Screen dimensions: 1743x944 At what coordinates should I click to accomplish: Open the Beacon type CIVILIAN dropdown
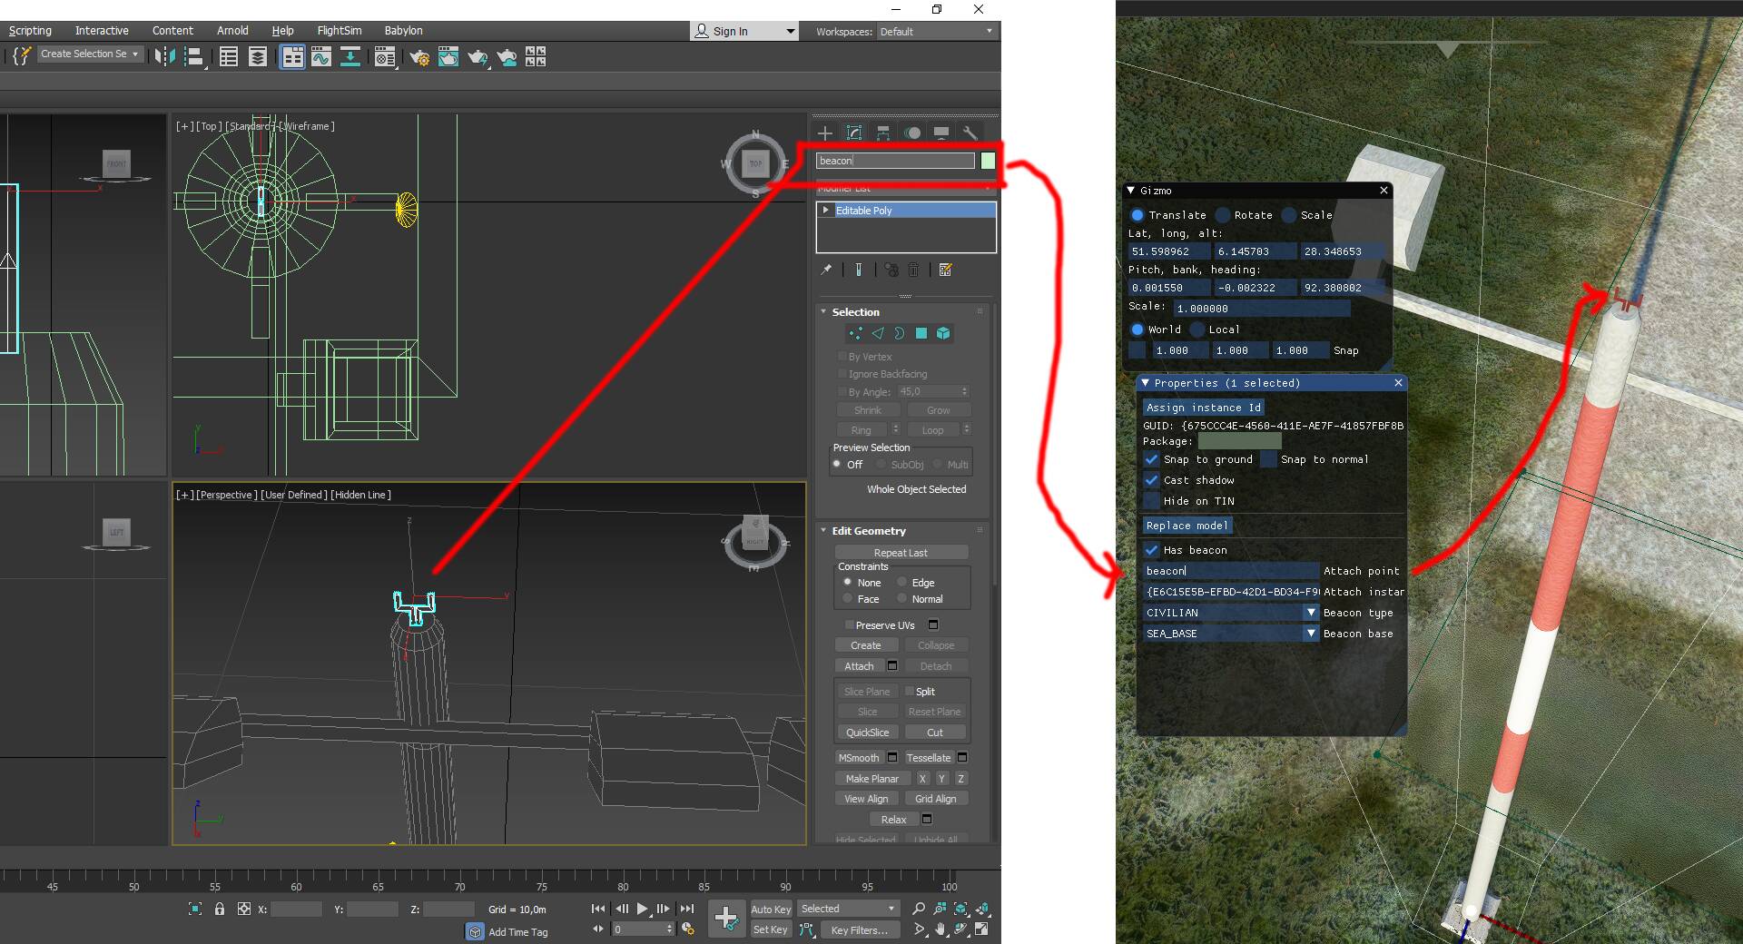[1311, 613]
